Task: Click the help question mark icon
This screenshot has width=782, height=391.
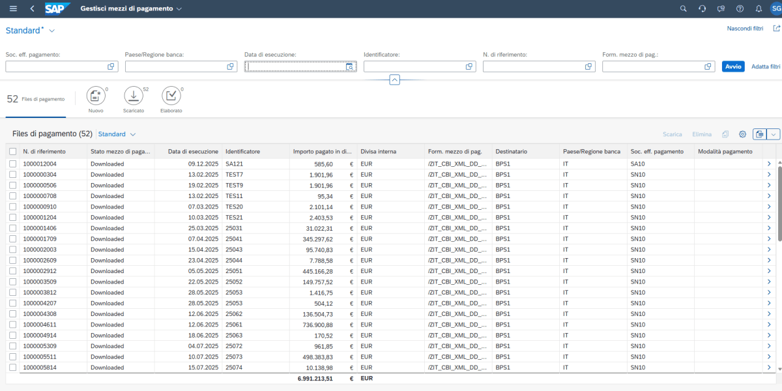Action: pyautogui.click(x=740, y=8)
